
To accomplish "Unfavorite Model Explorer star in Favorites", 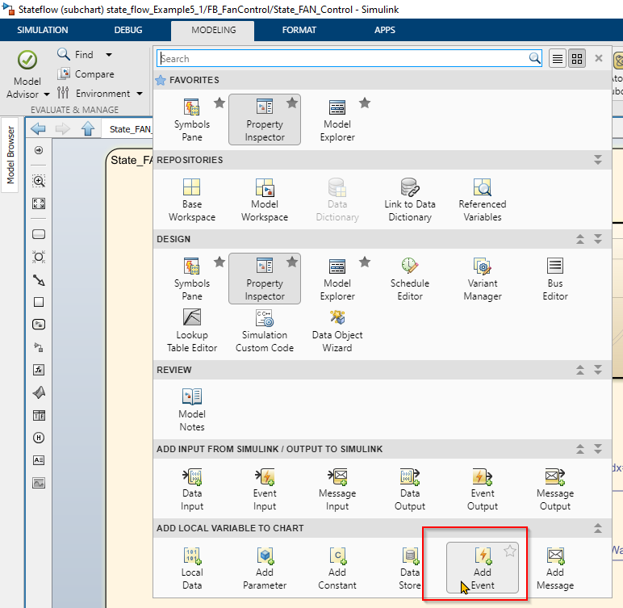I will point(365,103).
